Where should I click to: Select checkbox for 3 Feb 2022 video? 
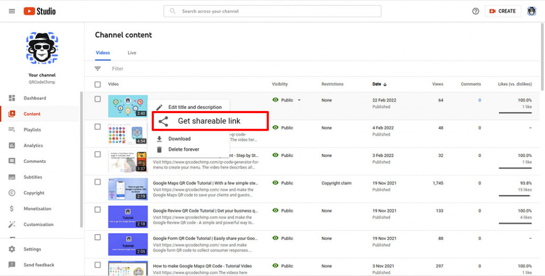click(x=98, y=154)
